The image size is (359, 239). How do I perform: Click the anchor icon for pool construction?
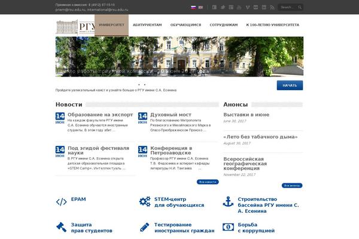228,201
